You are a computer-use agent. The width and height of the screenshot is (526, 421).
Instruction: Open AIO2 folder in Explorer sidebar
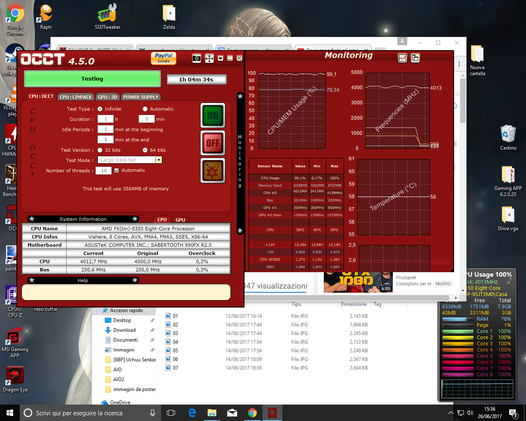click(118, 379)
